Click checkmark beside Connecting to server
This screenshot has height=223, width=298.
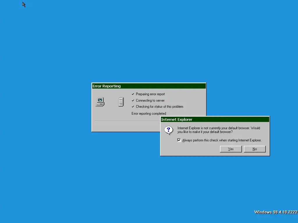(133, 100)
